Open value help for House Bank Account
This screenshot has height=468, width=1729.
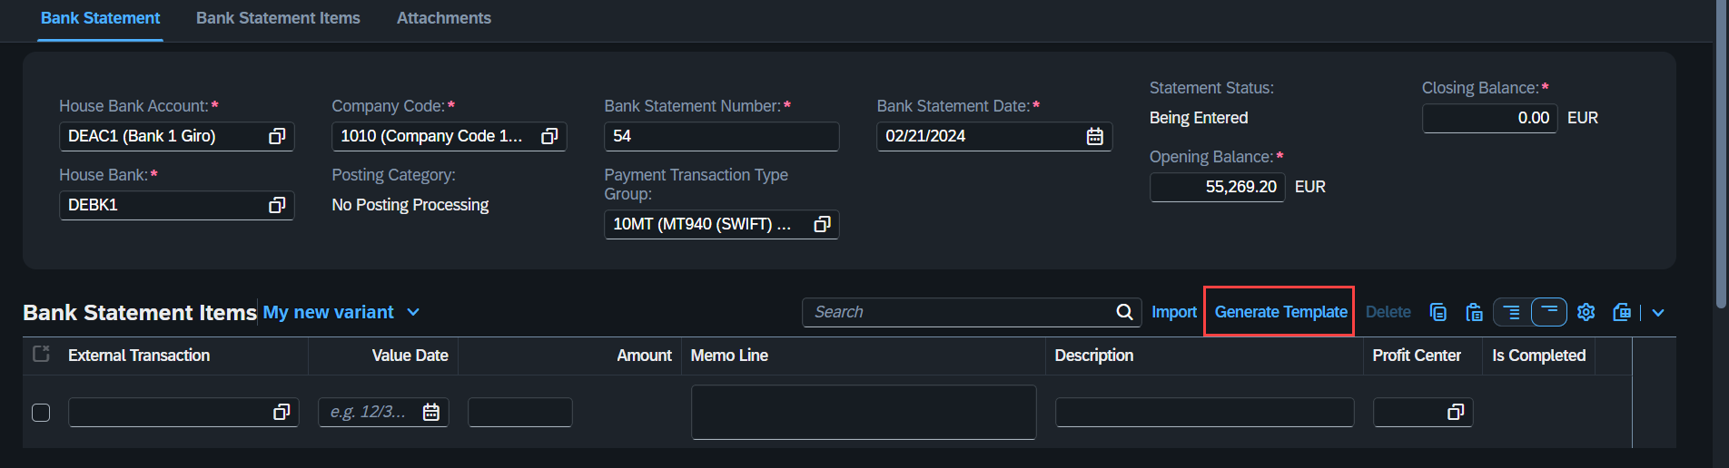[277, 136]
